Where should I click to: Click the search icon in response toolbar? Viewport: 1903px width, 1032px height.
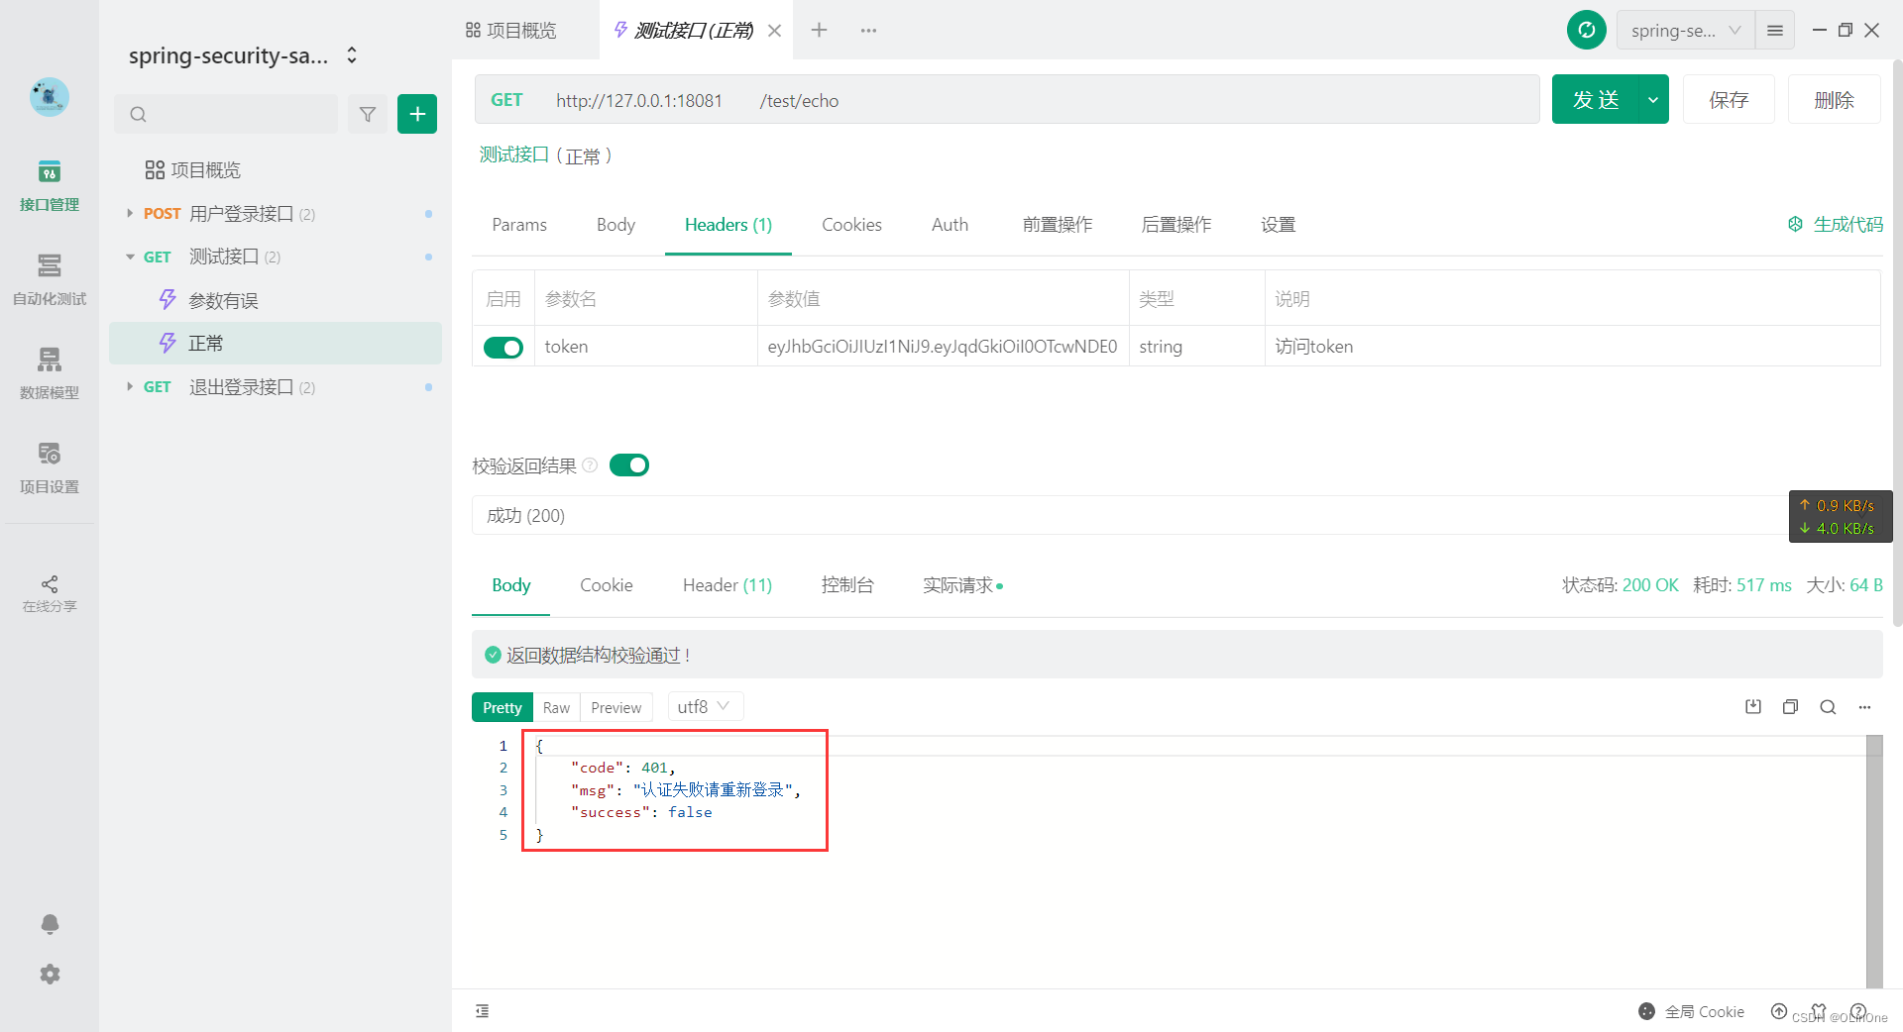point(1828,707)
